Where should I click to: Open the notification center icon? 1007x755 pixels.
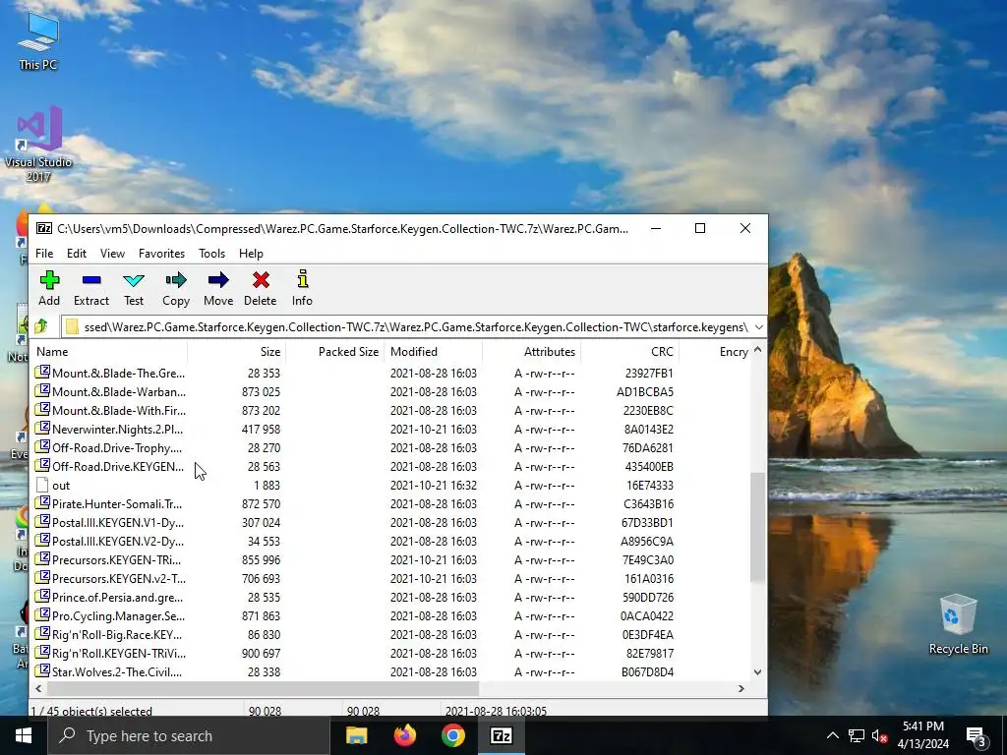[977, 736]
